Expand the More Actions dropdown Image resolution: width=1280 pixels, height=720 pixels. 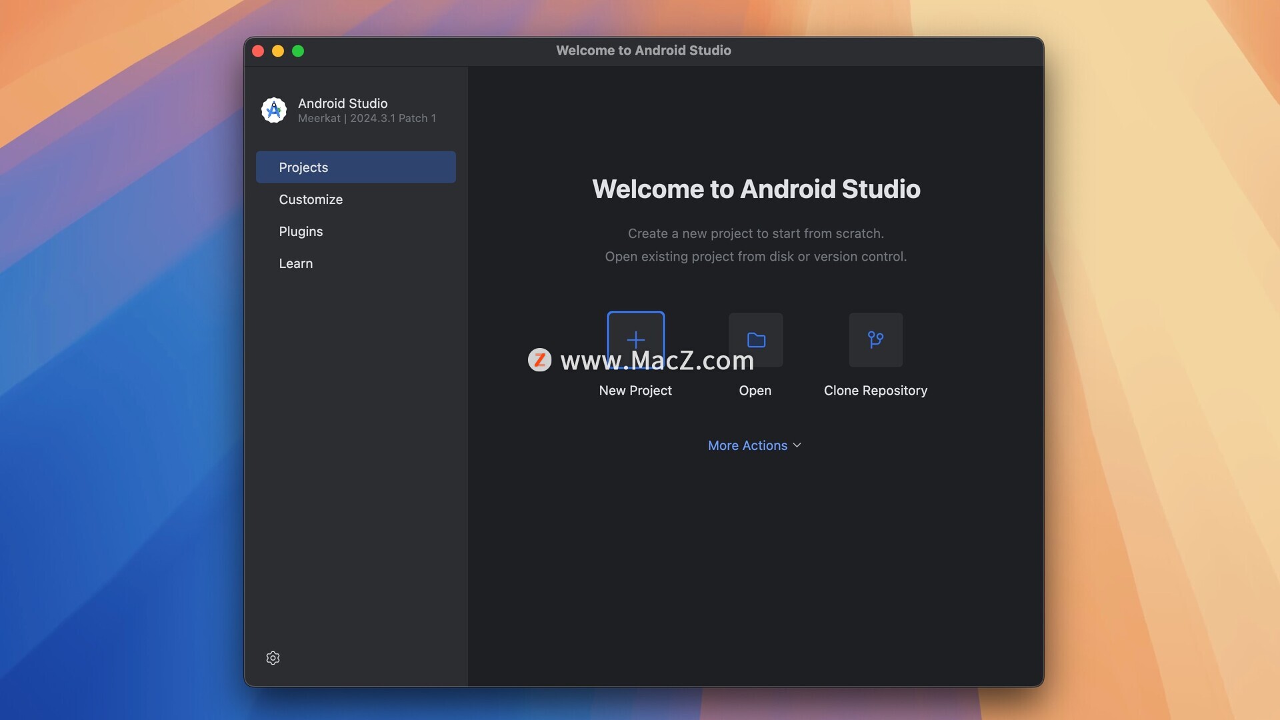pyautogui.click(x=755, y=445)
